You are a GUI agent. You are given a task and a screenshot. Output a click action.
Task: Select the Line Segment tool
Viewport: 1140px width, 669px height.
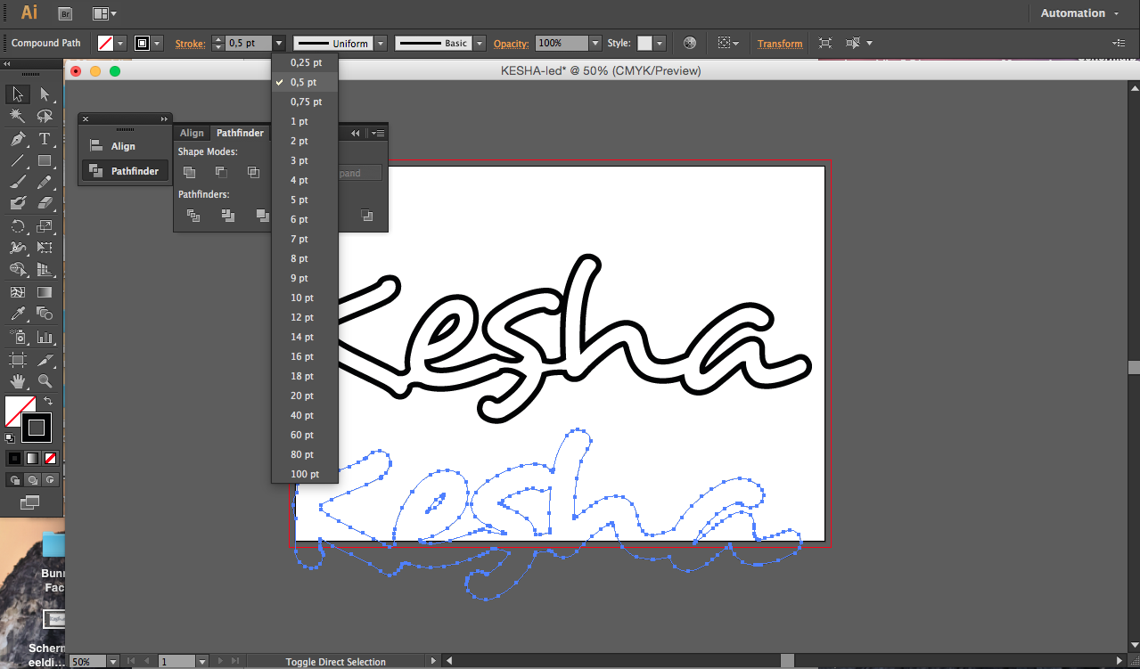pyautogui.click(x=18, y=161)
